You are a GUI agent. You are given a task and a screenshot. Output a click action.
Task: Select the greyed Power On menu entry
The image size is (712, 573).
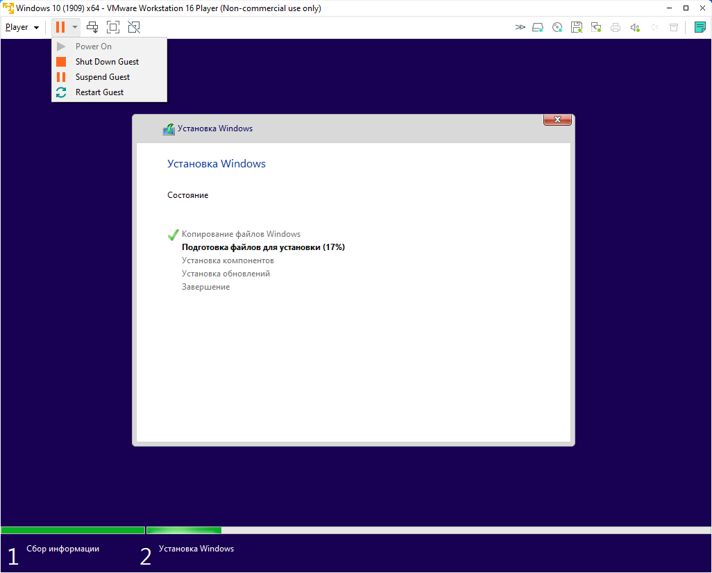(109, 47)
